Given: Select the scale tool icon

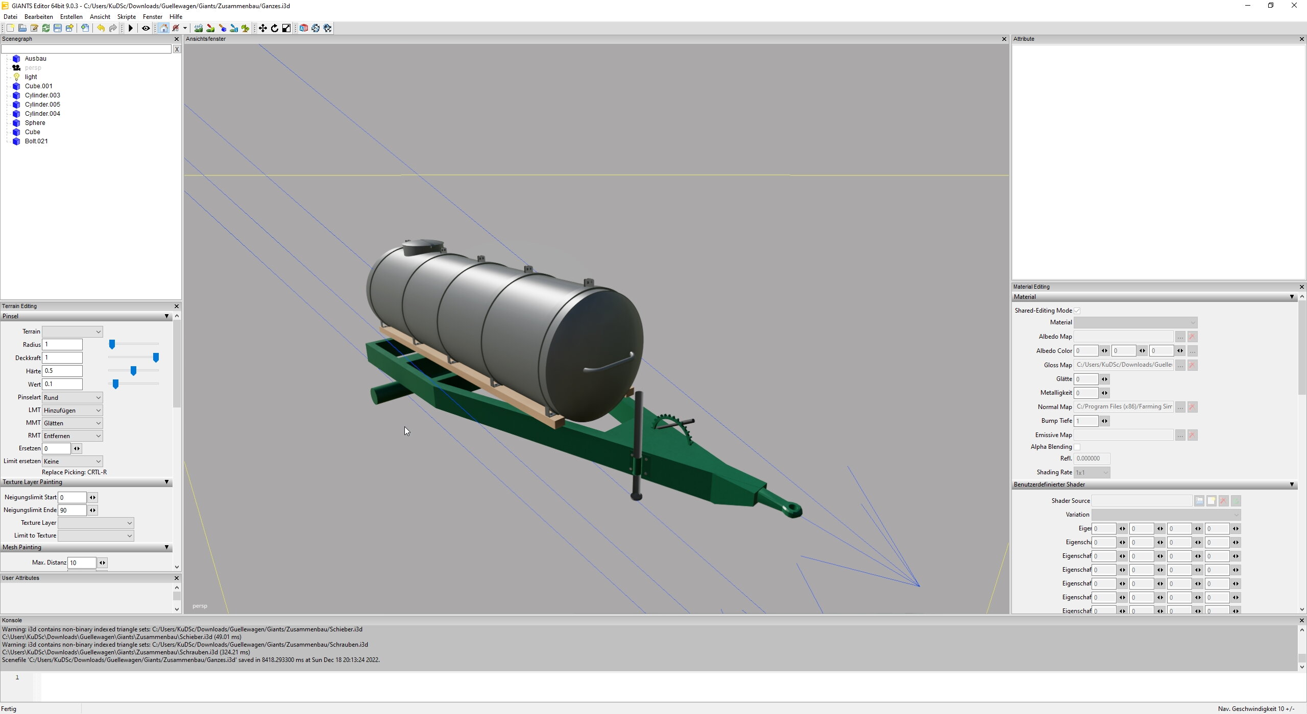Looking at the screenshot, I should [286, 28].
